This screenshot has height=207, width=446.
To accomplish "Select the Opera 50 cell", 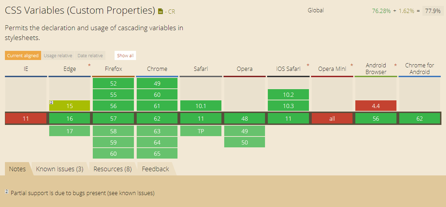I will (x=245, y=142).
